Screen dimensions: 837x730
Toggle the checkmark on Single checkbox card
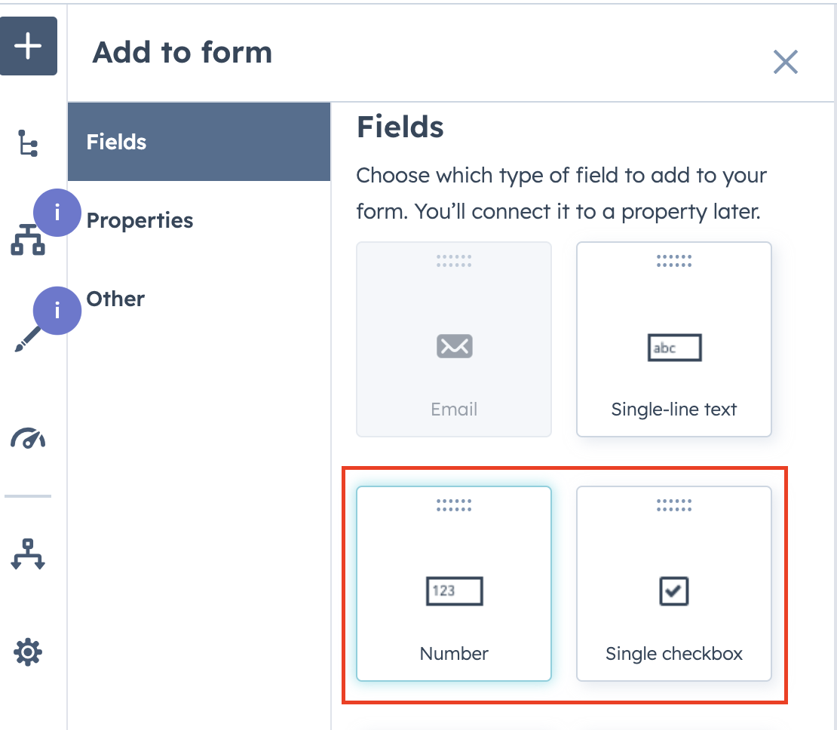click(673, 591)
